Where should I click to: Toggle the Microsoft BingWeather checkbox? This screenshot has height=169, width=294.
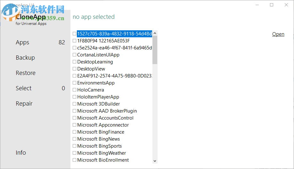pyautogui.click(x=75, y=153)
